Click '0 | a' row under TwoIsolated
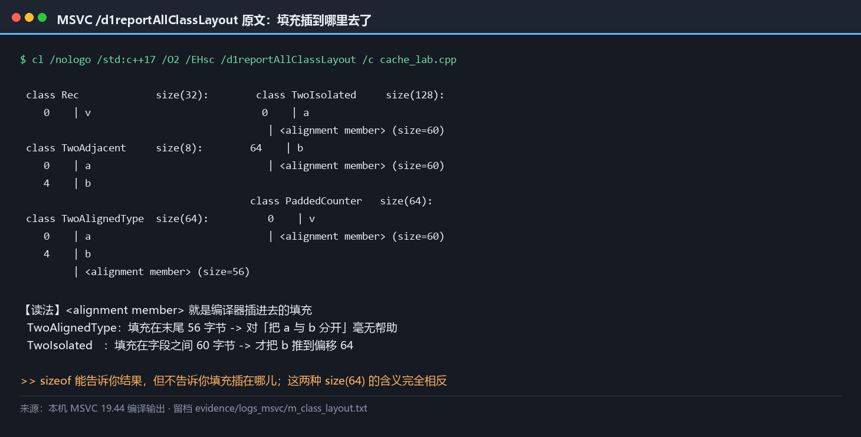This screenshot has width=861, height=437. (285, 112)
